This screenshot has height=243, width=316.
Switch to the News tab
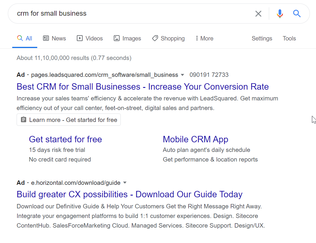point(54,38)
